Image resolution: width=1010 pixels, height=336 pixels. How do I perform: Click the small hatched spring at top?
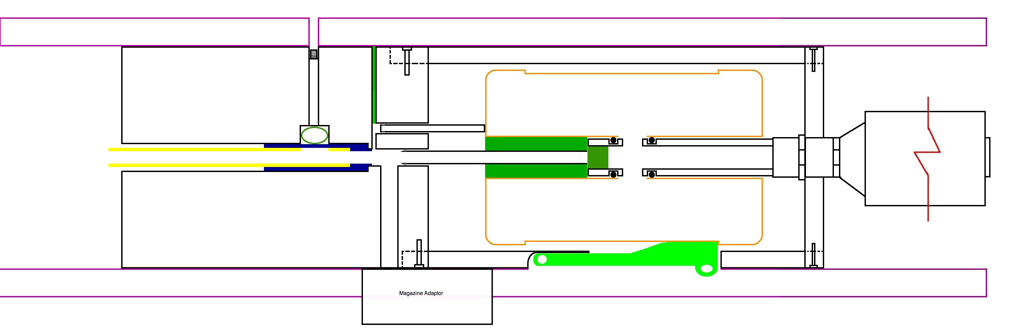[313, 54]
